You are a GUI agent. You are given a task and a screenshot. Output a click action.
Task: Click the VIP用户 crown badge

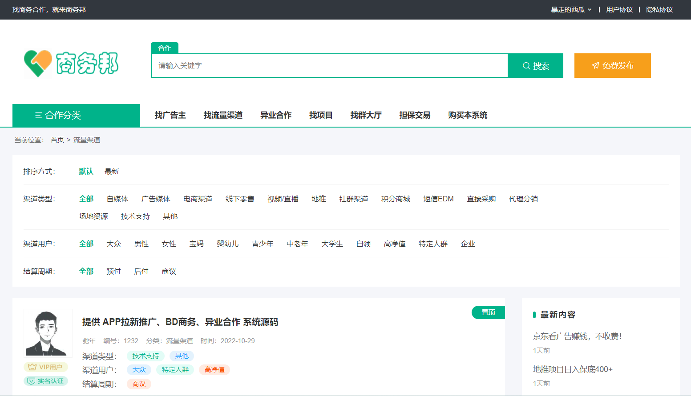coord(46,367)
